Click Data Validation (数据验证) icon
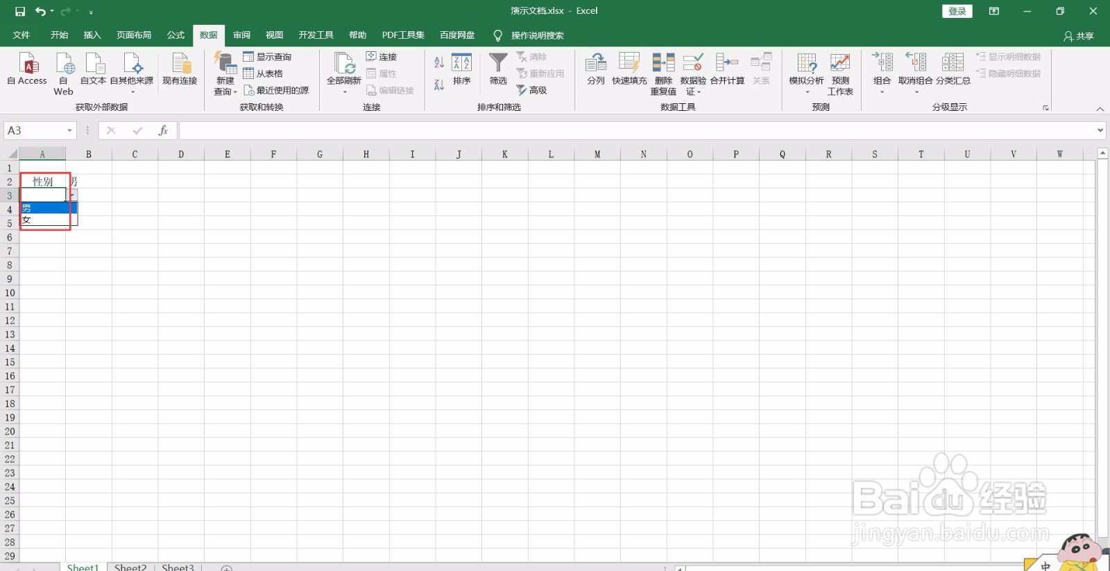Image resolution: width=1110 pixels, height=571 pixels. (x=693, y=62)
